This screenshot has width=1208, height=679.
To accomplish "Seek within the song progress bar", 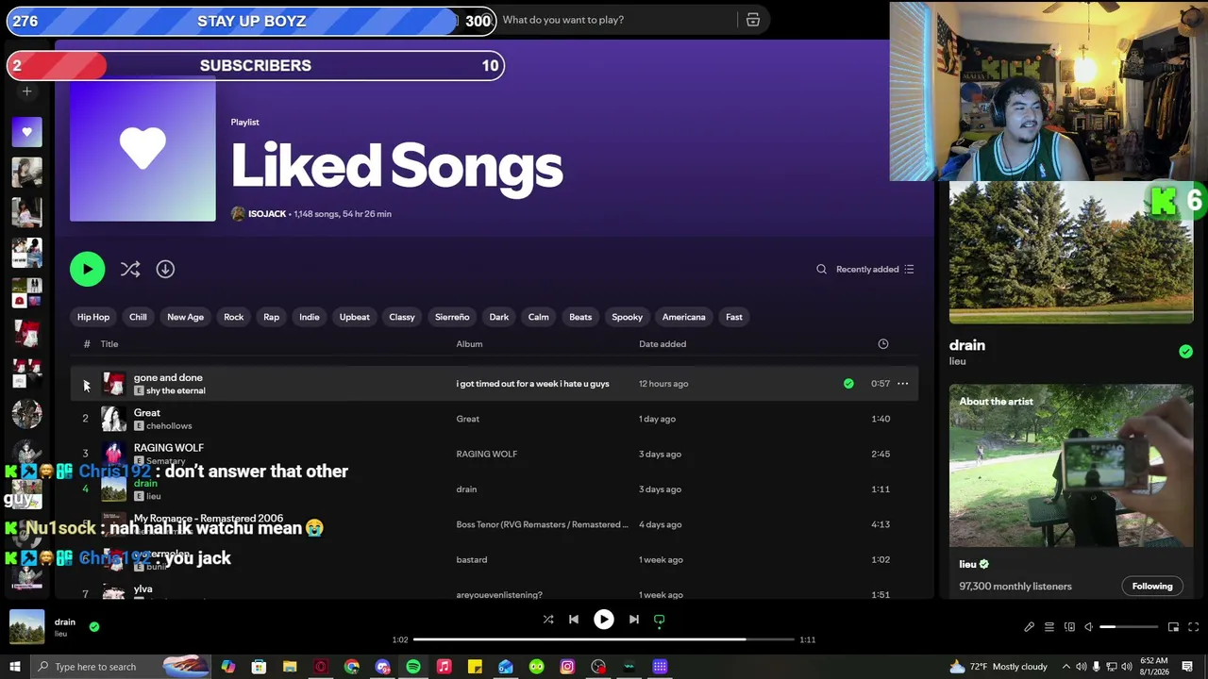I will point(604,639).
